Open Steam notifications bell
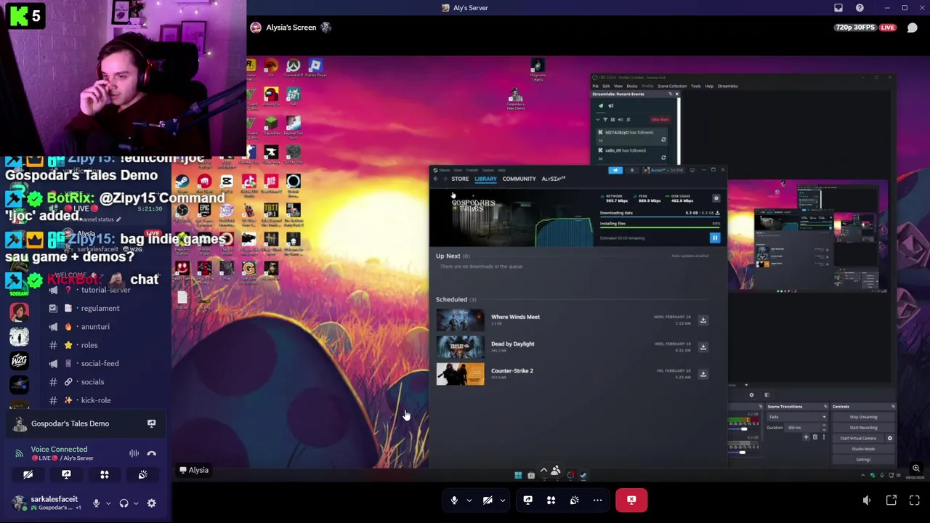This screenshot has height=523, width=930. click(x=631, y=170)
